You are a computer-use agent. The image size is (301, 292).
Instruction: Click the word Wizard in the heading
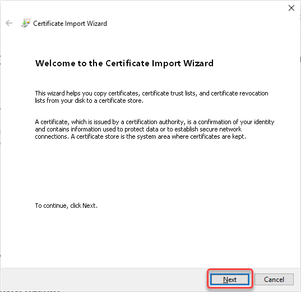[198, 63]
